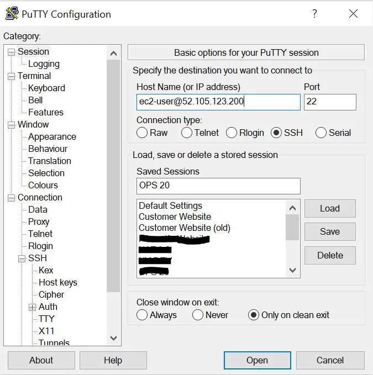Click the Port input field

pyautogui.click(x=330, y=102)
